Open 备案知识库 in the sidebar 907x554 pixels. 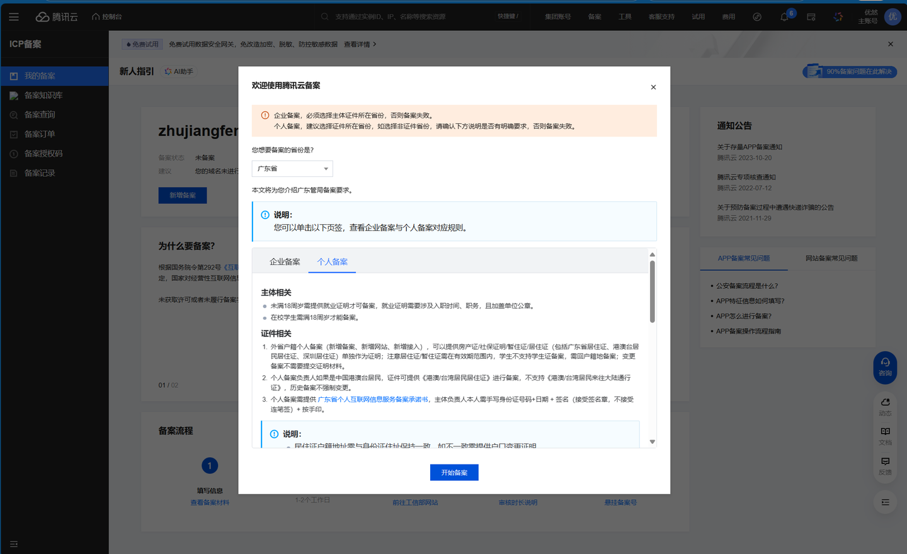tap(43, 96)
